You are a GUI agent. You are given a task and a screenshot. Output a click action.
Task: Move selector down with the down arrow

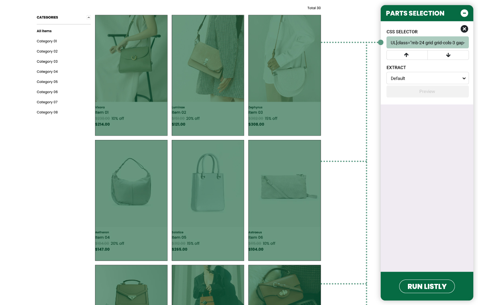[x=448, y=55]
